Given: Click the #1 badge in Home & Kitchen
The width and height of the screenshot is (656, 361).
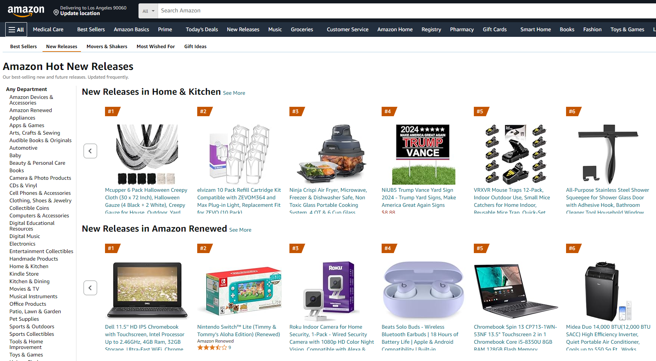Looking at the screenshot, I should click(112, 111).
